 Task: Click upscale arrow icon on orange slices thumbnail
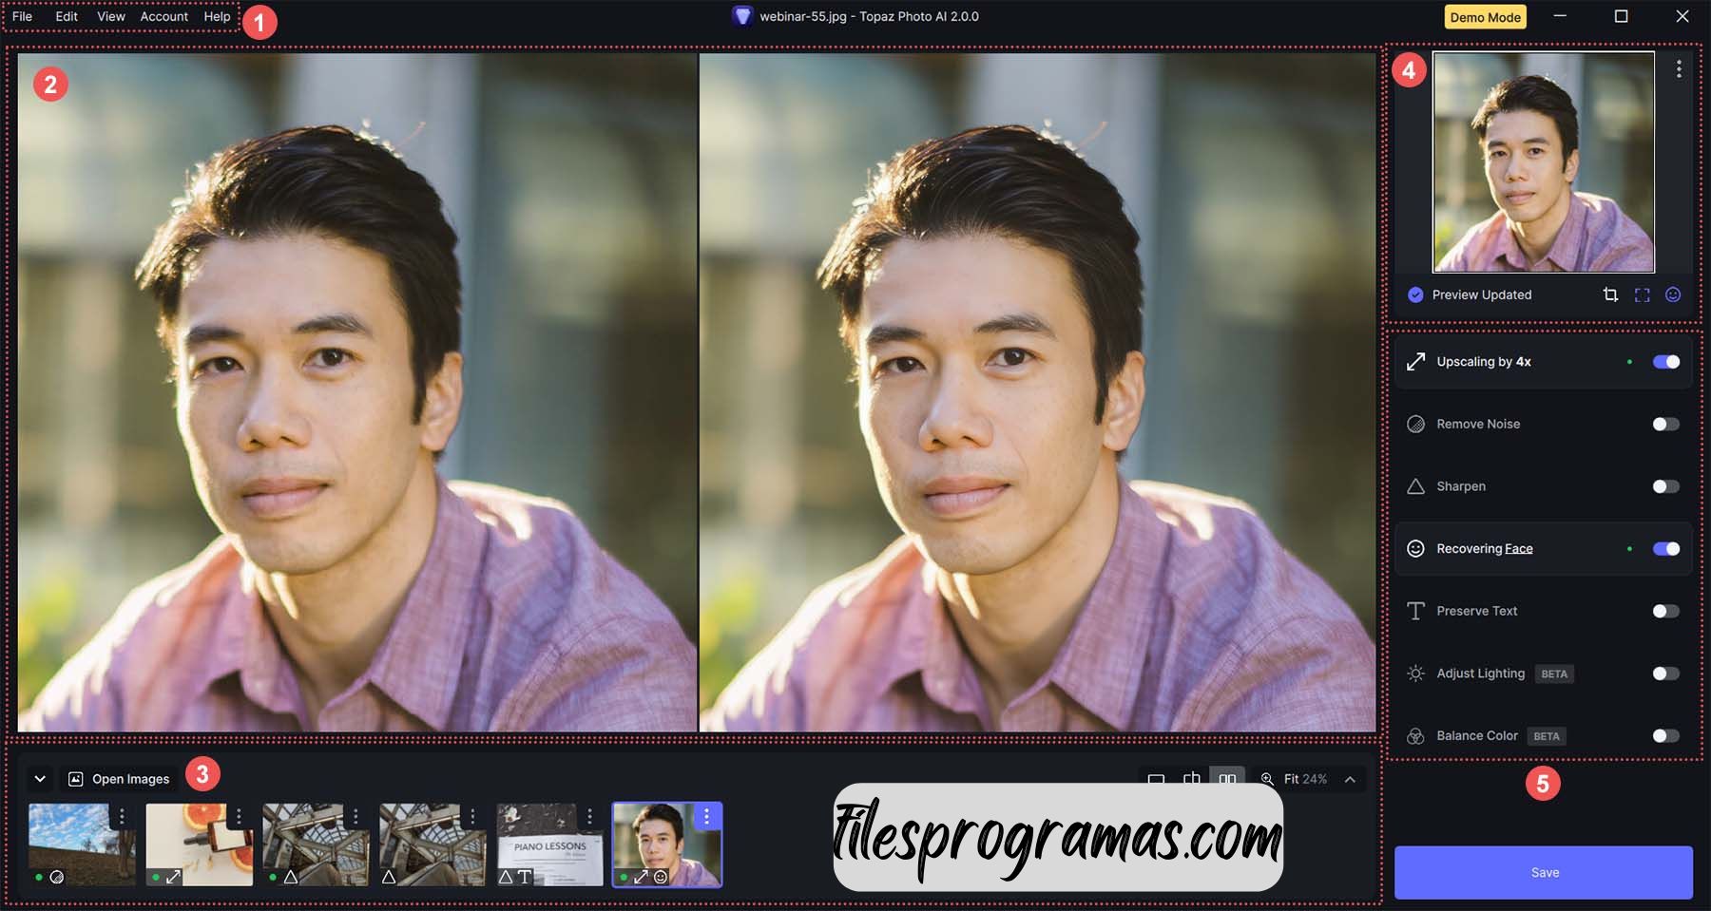point(173,877)
